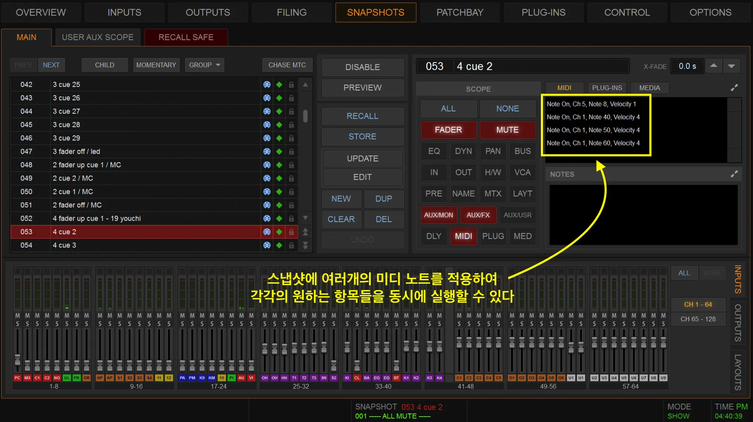Toggle FADER scope button
Screen dimensions: 753x422
[x=448, y=130]
